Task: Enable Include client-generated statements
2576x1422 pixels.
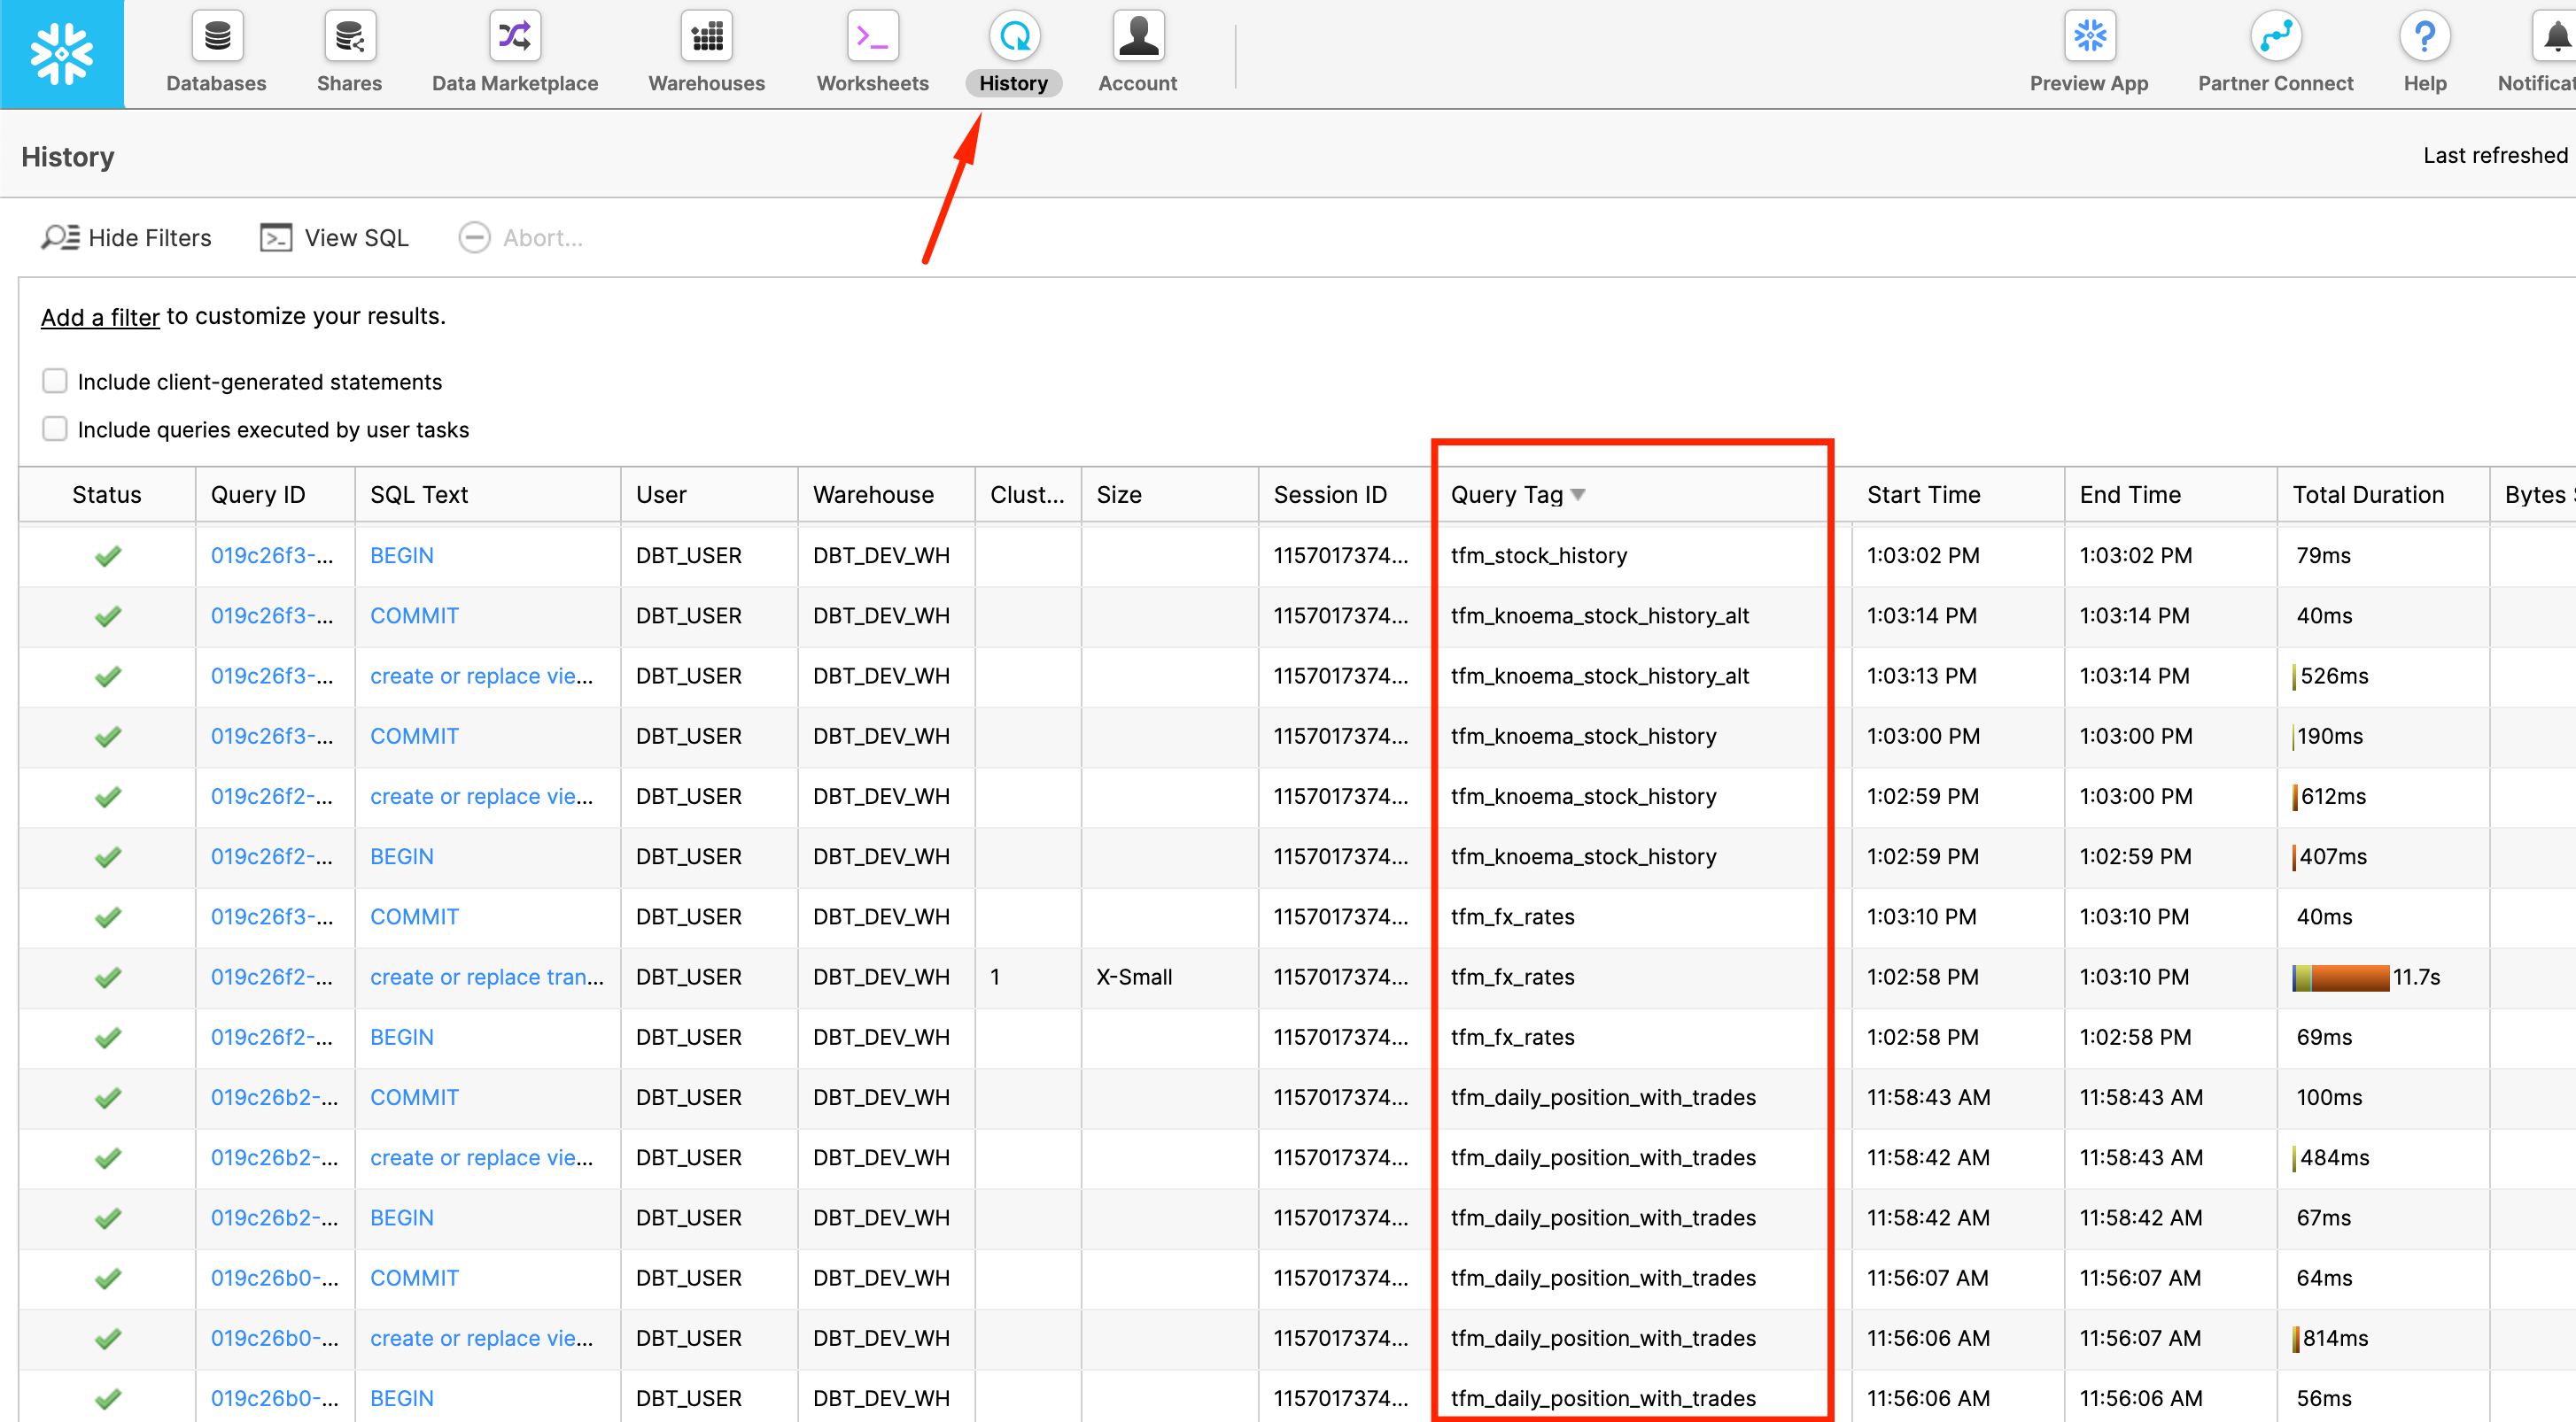Action: click(x=55, y=381)
